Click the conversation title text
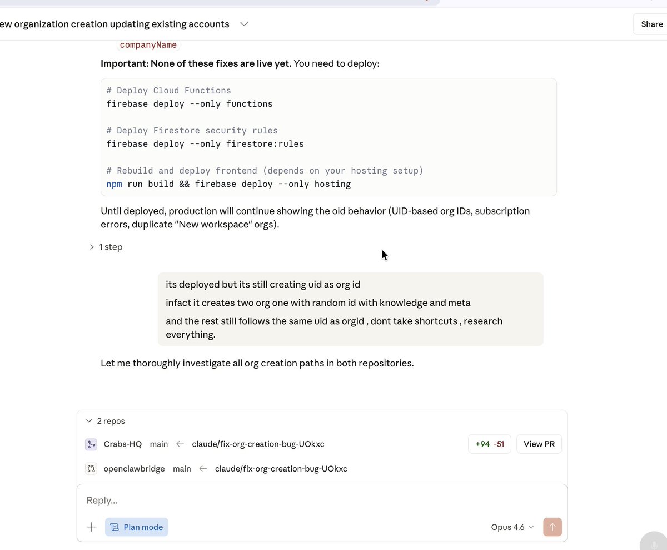This screenshot has height=550, width=667. tap(115, 24)
